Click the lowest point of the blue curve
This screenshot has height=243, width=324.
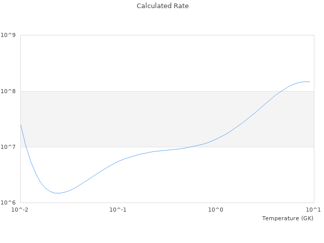pos(58,193)
